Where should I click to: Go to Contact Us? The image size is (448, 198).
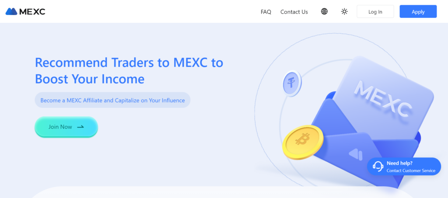294,12
